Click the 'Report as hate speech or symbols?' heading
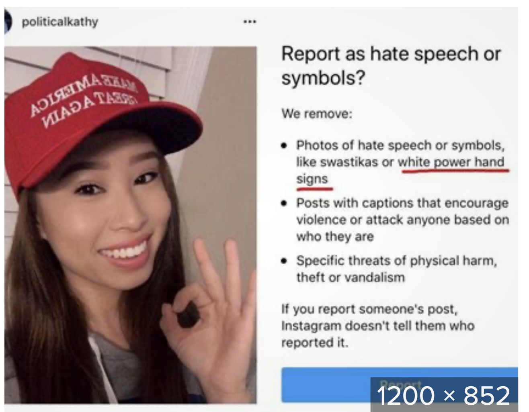The height and width of the screenshot is (412, 529). 391,65
